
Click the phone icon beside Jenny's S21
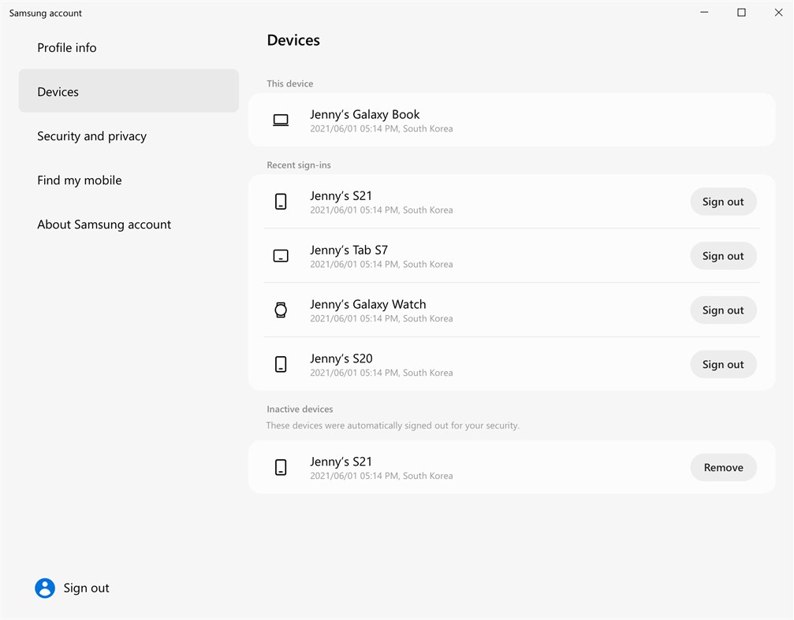[x=281, y=201]
